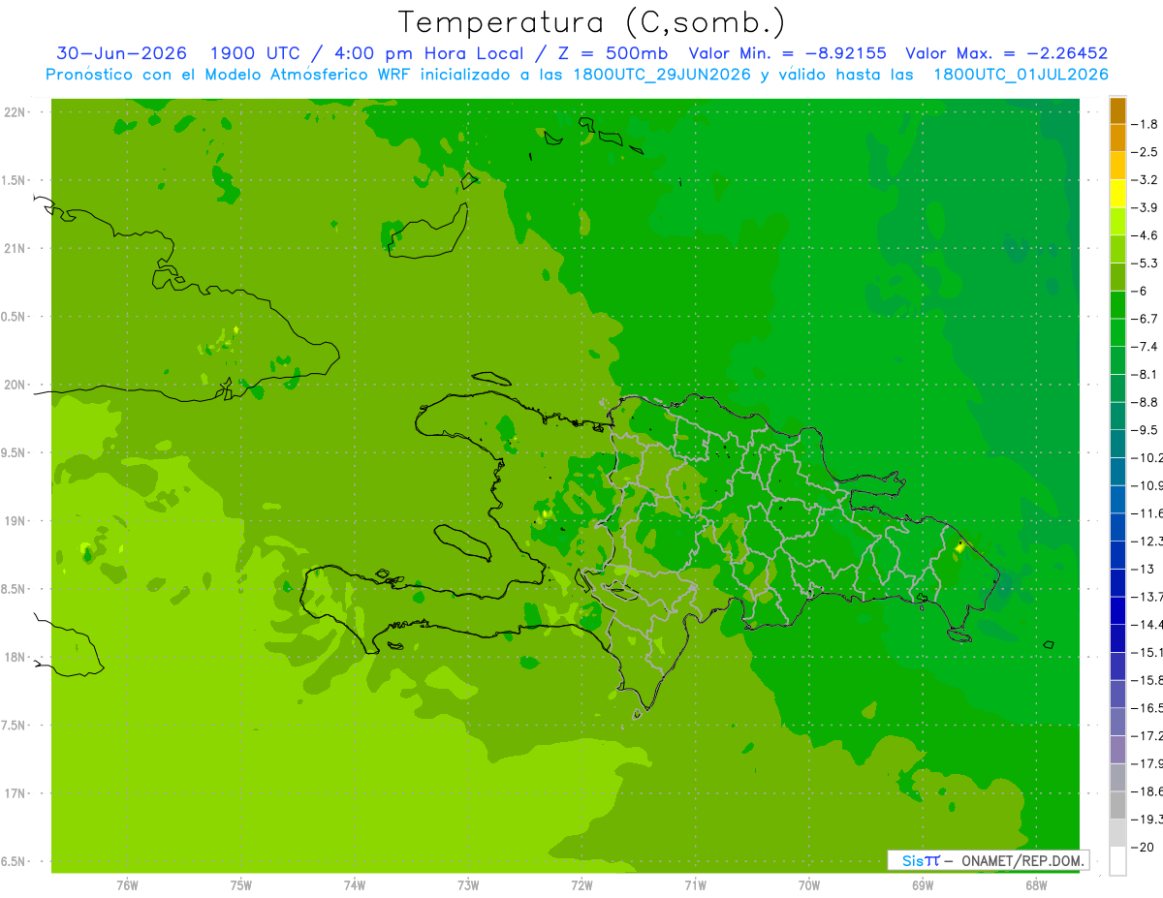The width and height of the screenshot is (1163, 898).
Task: Click the "72W" longitude axis label
Action: click(581, 884)
